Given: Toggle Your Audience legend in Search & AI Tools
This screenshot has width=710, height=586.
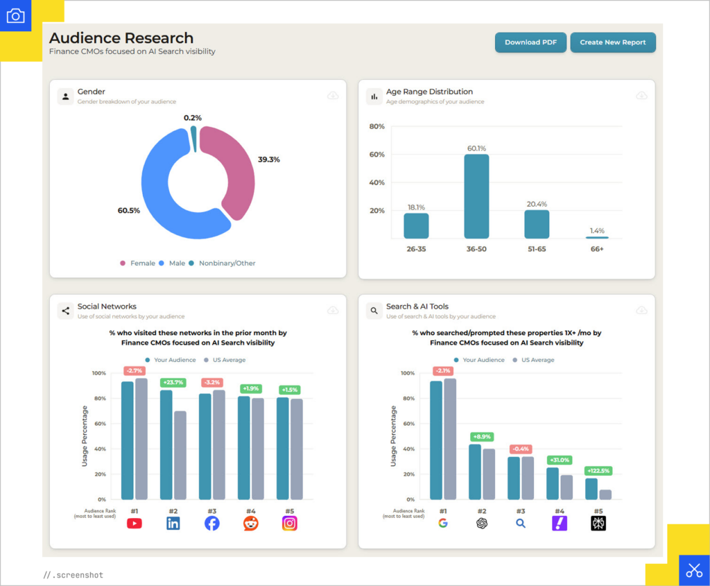Looking at the screenshot, I should 479,360.
